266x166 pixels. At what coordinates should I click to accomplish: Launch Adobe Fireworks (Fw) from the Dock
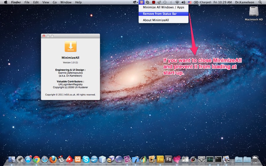tap(160, 159)
